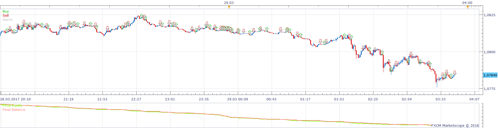This screenshot has height=128, width=498.
Task: Click the 00:43 time axis label
Action: click(271, 99)
